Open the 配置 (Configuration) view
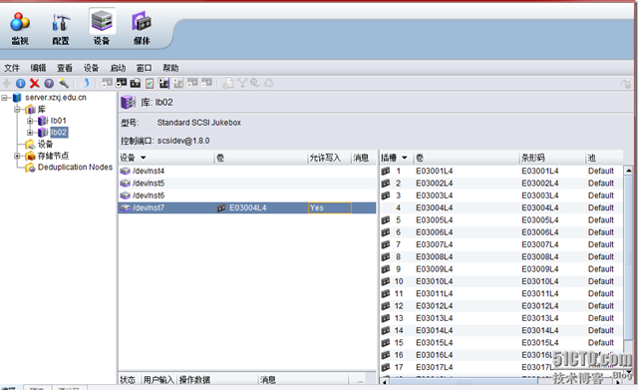 coord(61,28)
